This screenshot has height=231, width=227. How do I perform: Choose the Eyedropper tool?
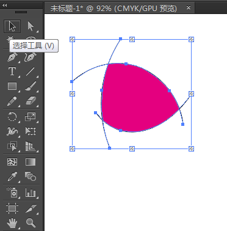point(12,177)
